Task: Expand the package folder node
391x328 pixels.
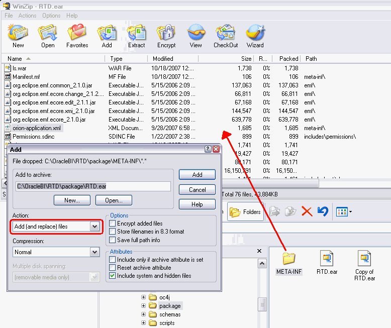Action: pos(143,305)
